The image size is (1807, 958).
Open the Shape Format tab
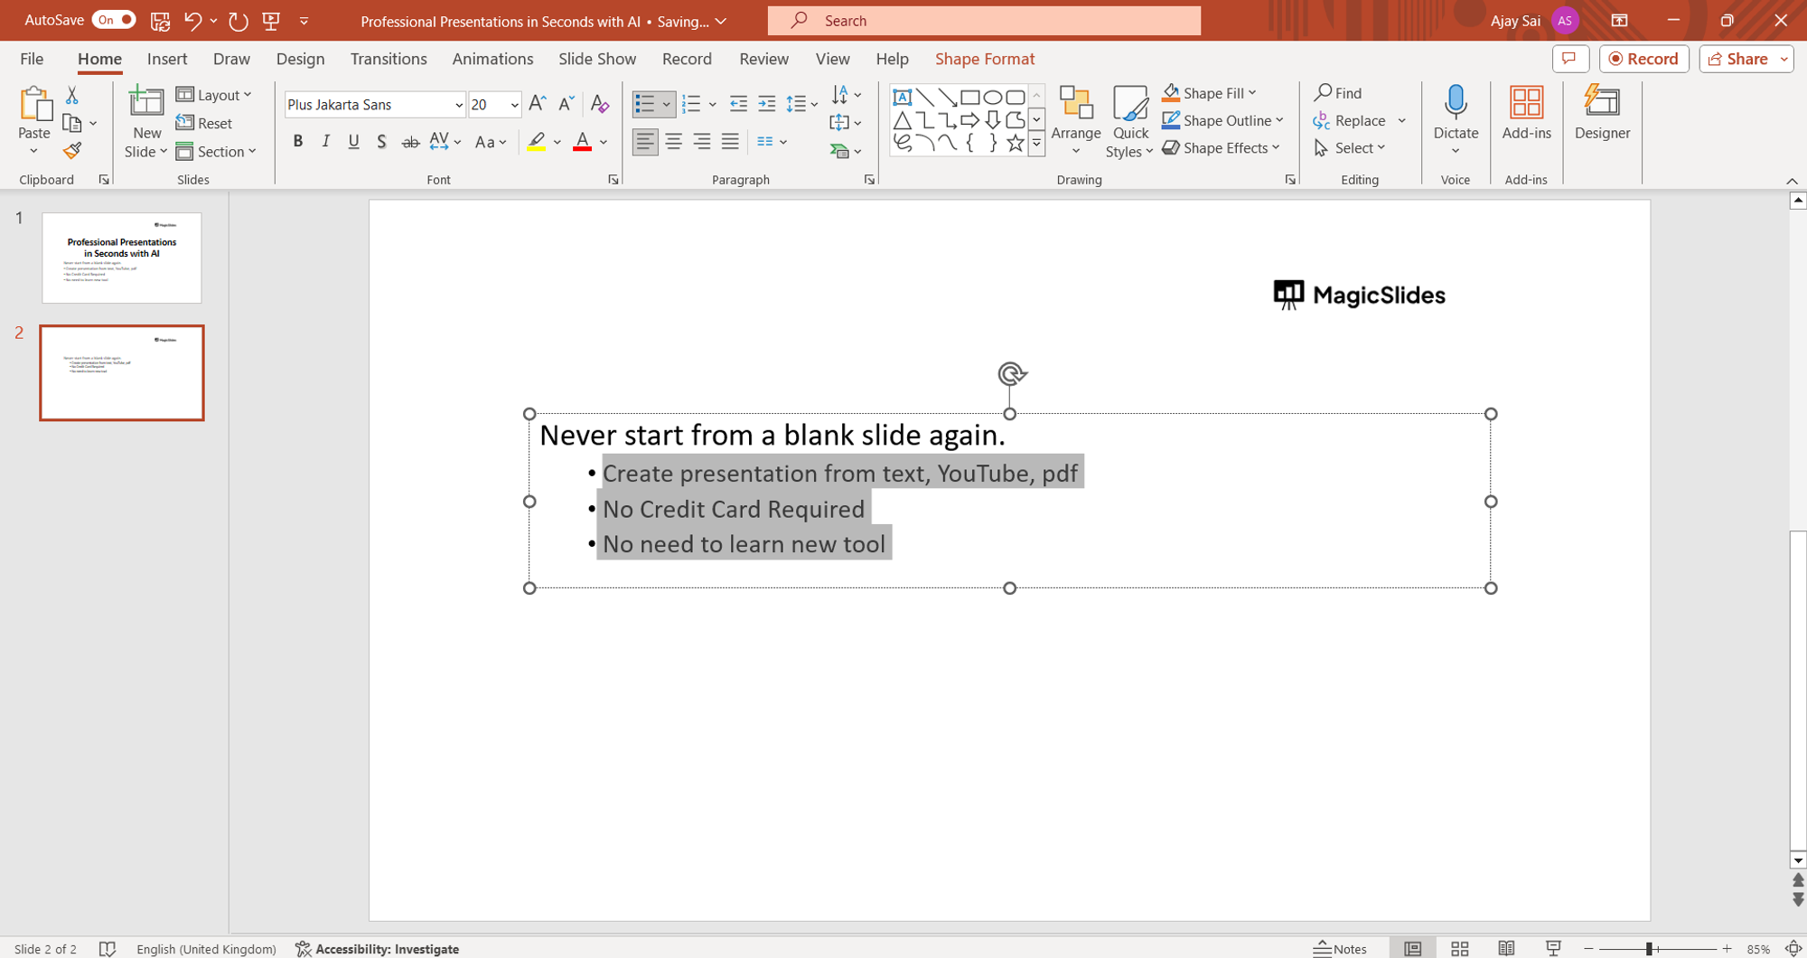tap(985, 59)
